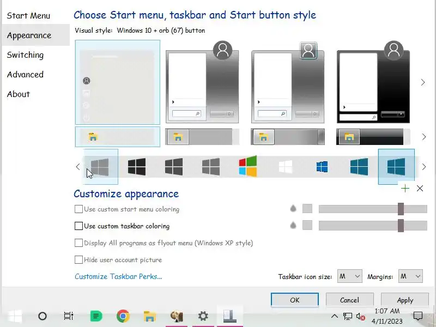Open the network tray icon
This screenshot has height=327, width=436.
(348, 317)
